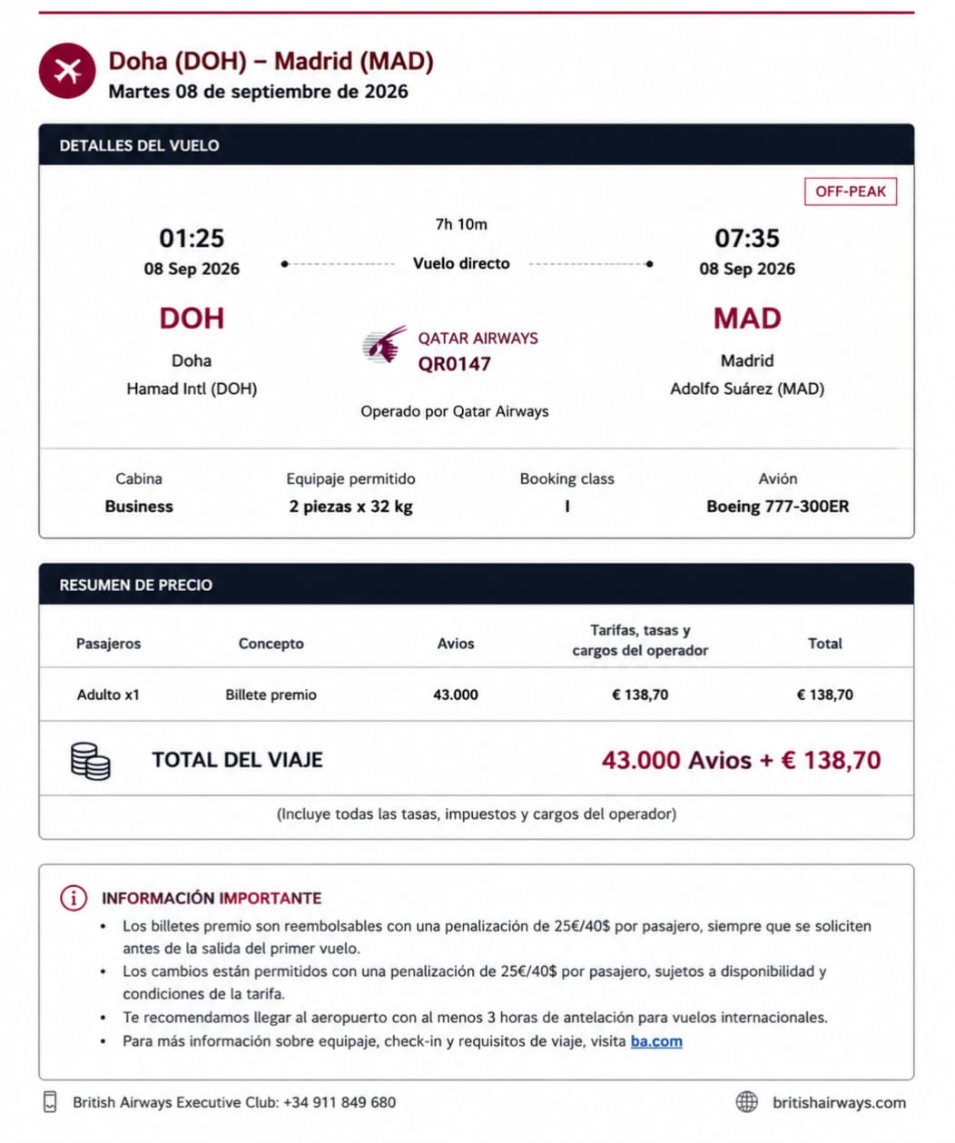
Task: Select the DETALLES DEL VUELO header
Action: [x=477, y=145]
